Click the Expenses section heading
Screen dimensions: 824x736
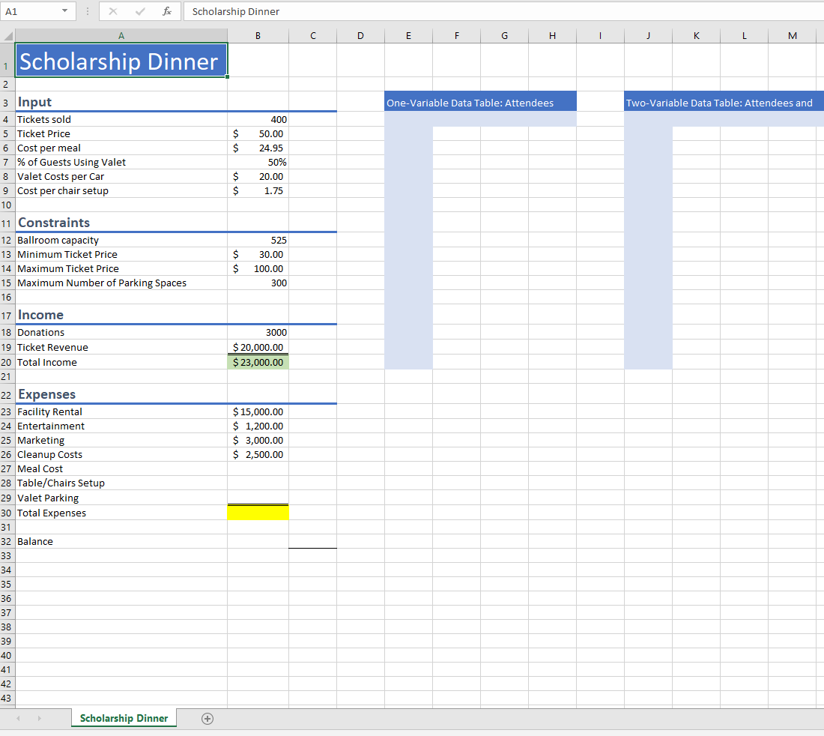46,393
